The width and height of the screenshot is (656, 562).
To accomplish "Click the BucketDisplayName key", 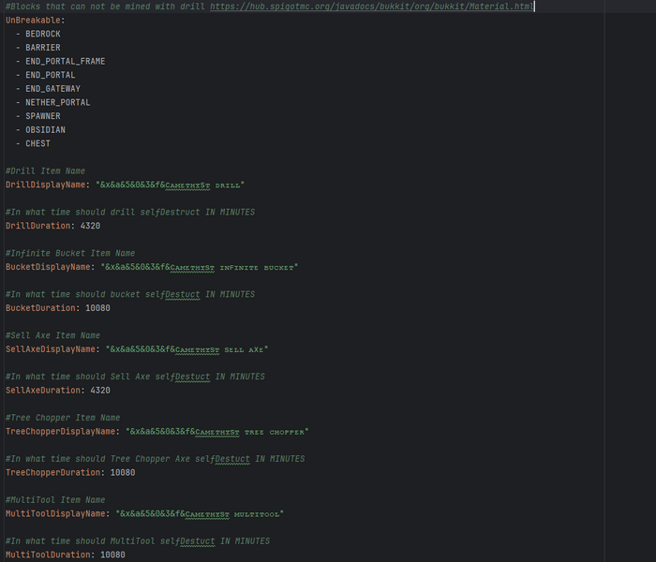I will tap(48, 267).
